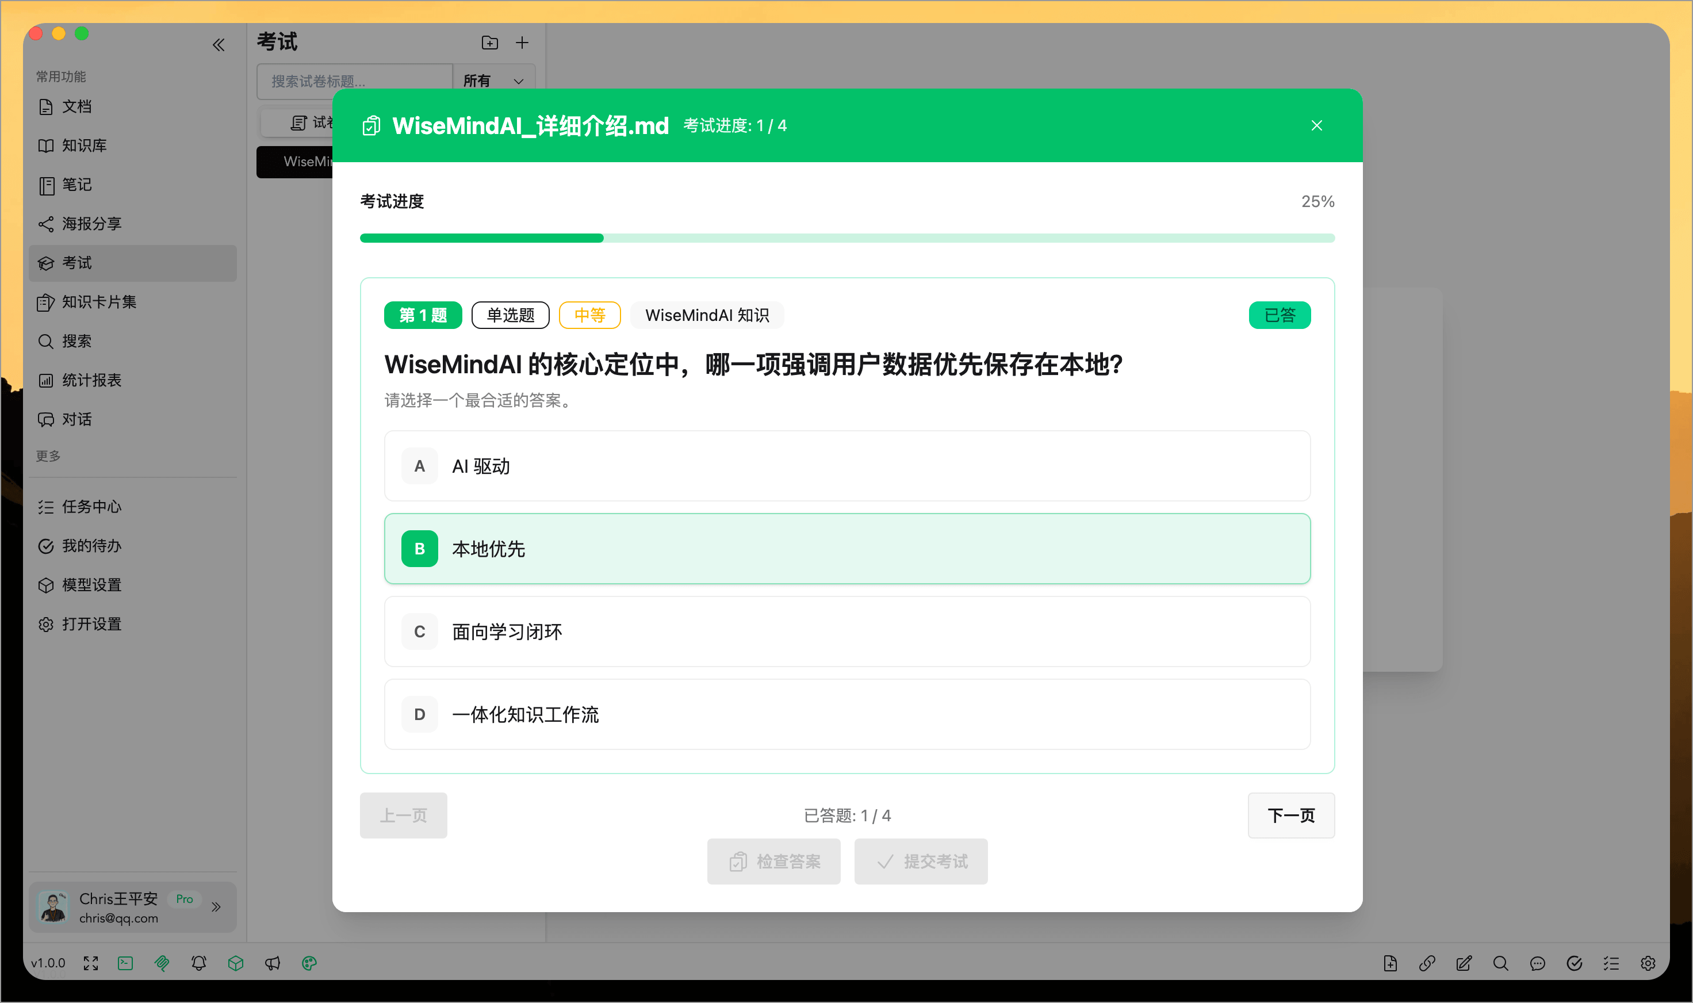Collapse the left sidebar with the chevron
This screenshot has height=1003, width=1693.
tap(219, 44)
